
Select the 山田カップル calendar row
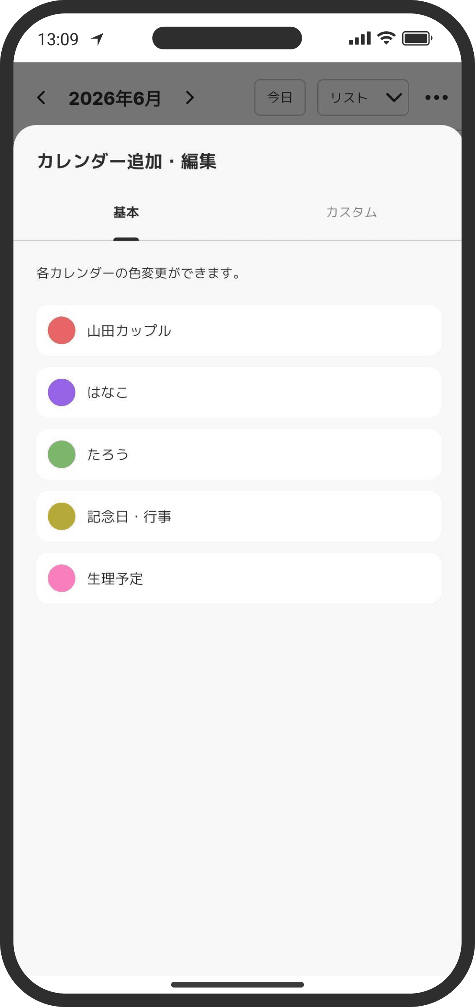pyautogui.click(x=239, y=331)
